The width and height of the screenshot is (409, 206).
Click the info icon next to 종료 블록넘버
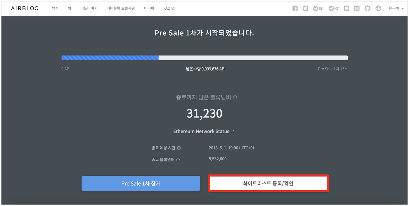[x=178, y=160]
